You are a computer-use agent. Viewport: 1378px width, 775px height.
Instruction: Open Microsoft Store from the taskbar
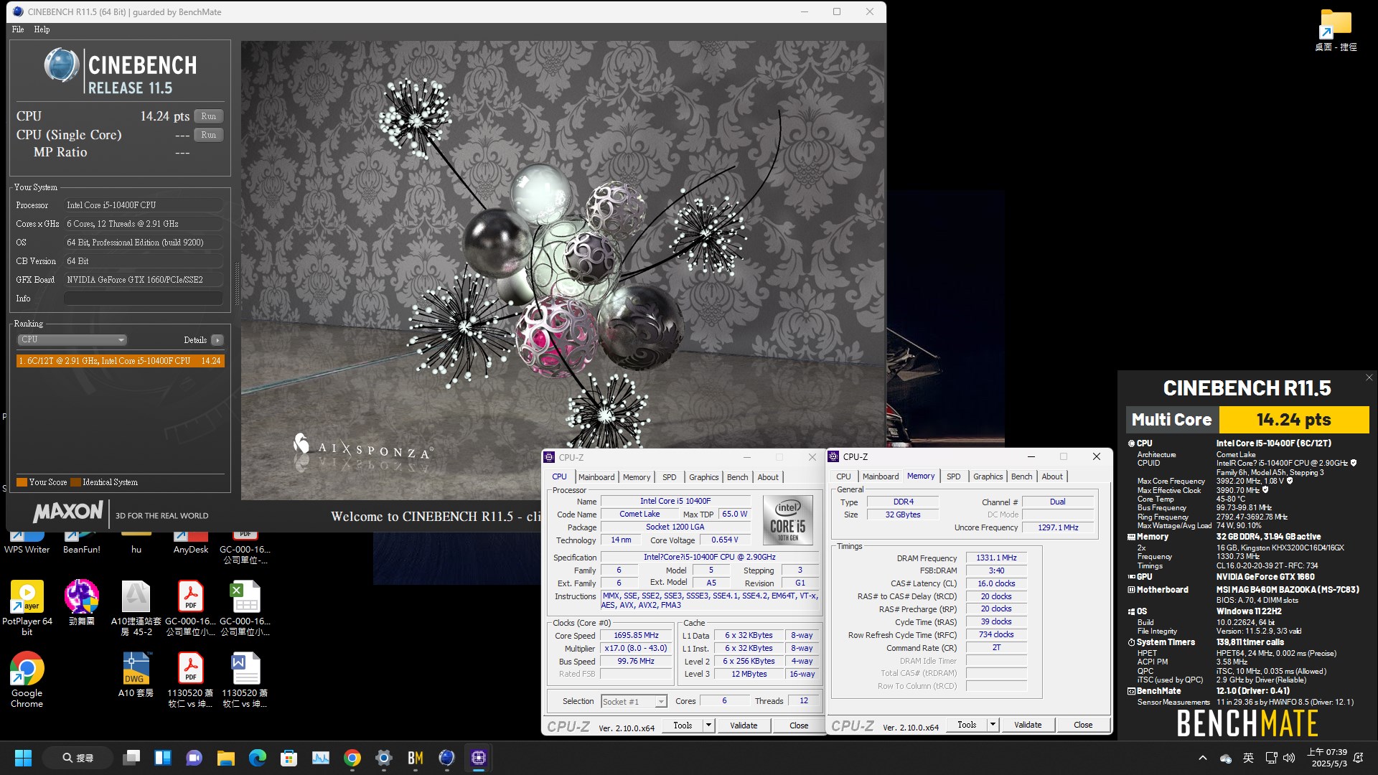tap(289, 758)
